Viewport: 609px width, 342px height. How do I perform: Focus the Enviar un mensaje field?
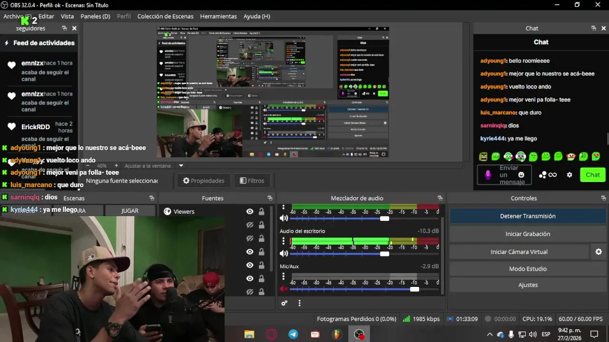[x=504, y=175]
